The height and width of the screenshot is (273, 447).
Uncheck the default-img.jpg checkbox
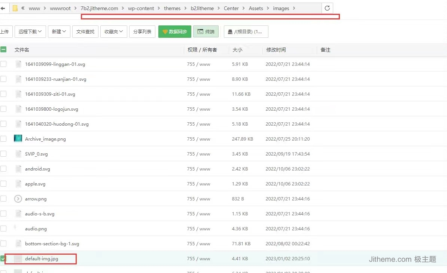[x=3, y=258]
